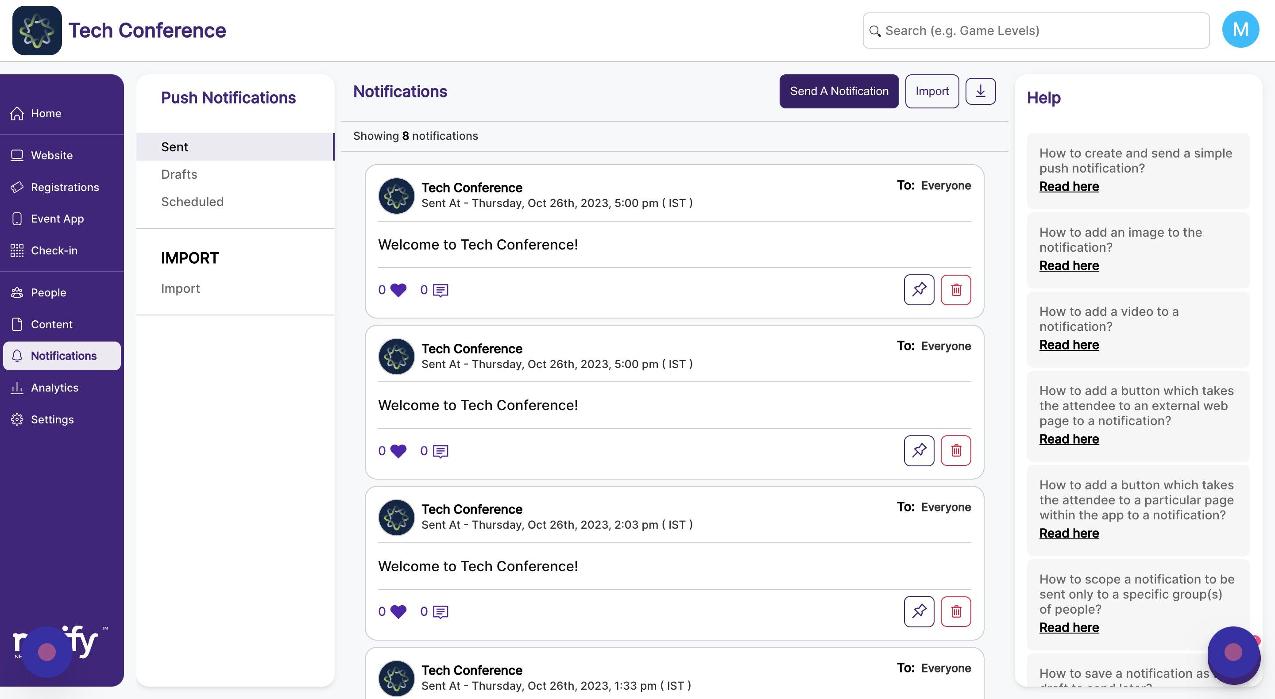Pin the first Welcome to Tech Conference notification
The height and width of the screenshot is (699, 1275).
[919, 290]
